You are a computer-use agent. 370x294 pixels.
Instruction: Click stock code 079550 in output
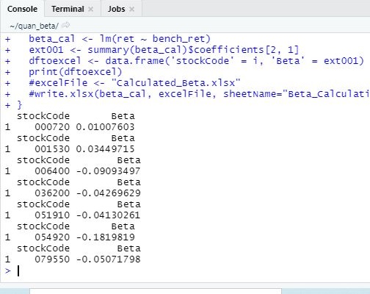[x=52, y=259]
